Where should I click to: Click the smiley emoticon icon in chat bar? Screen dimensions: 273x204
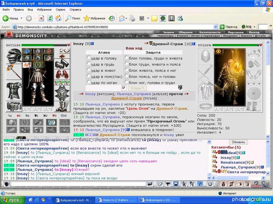[x=210, y=184]
